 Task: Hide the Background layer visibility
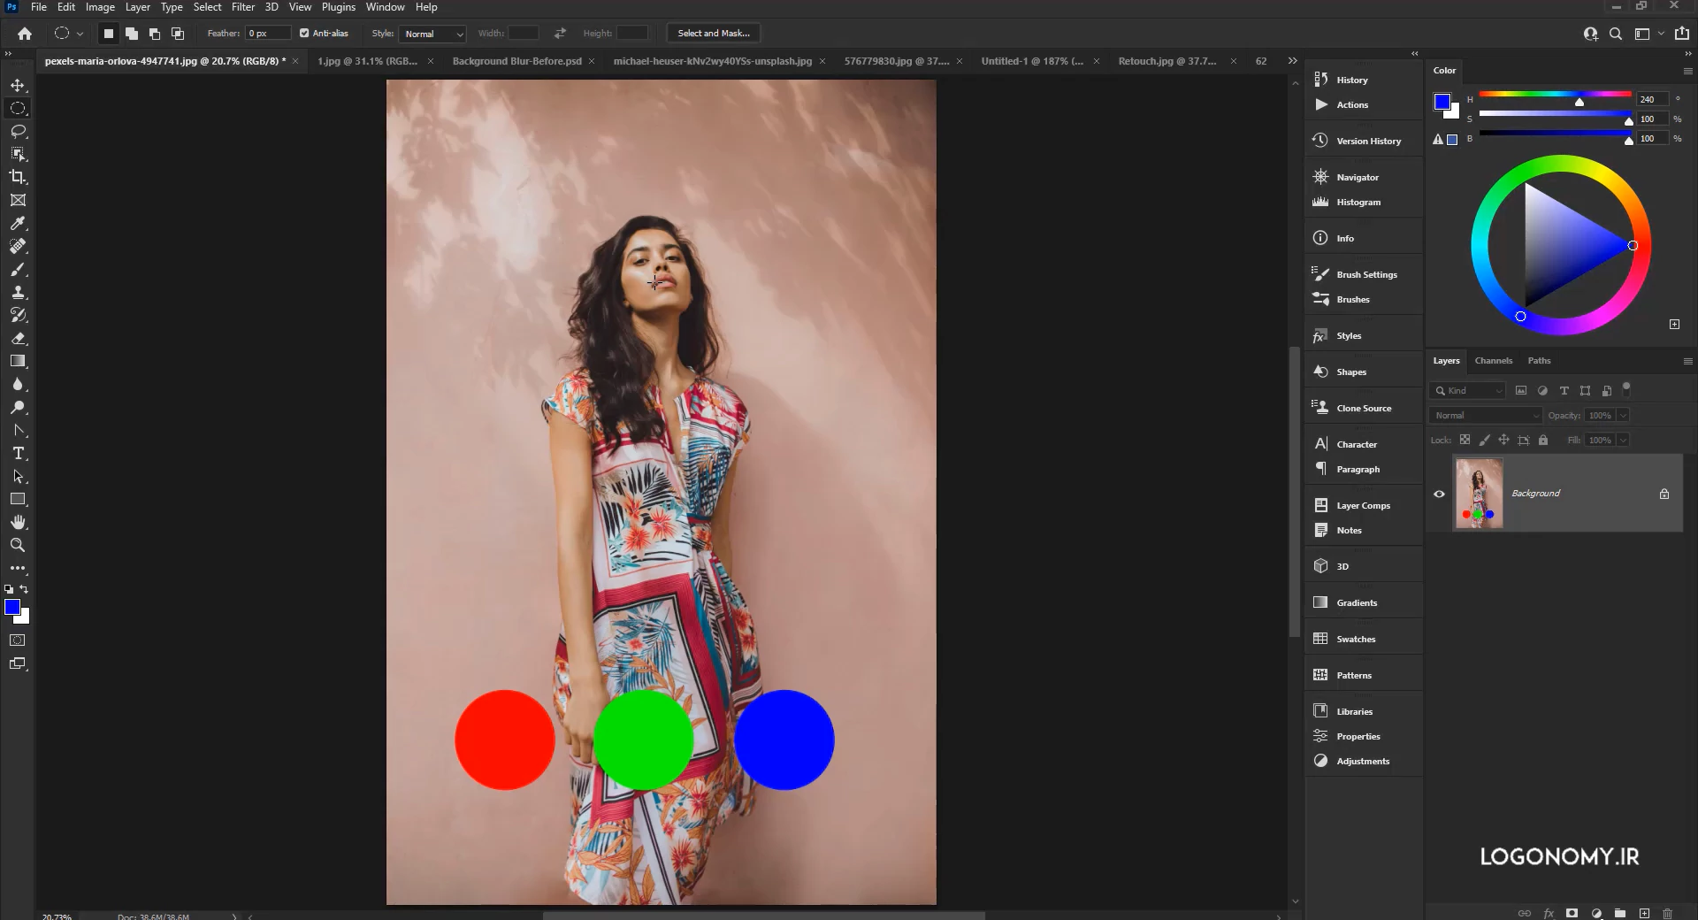click(1439, 494)
